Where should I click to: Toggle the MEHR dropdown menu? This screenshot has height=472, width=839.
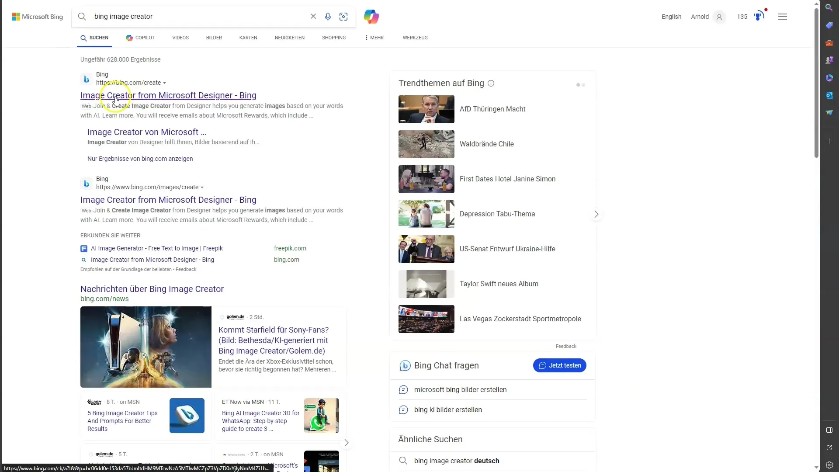(374, 38)
